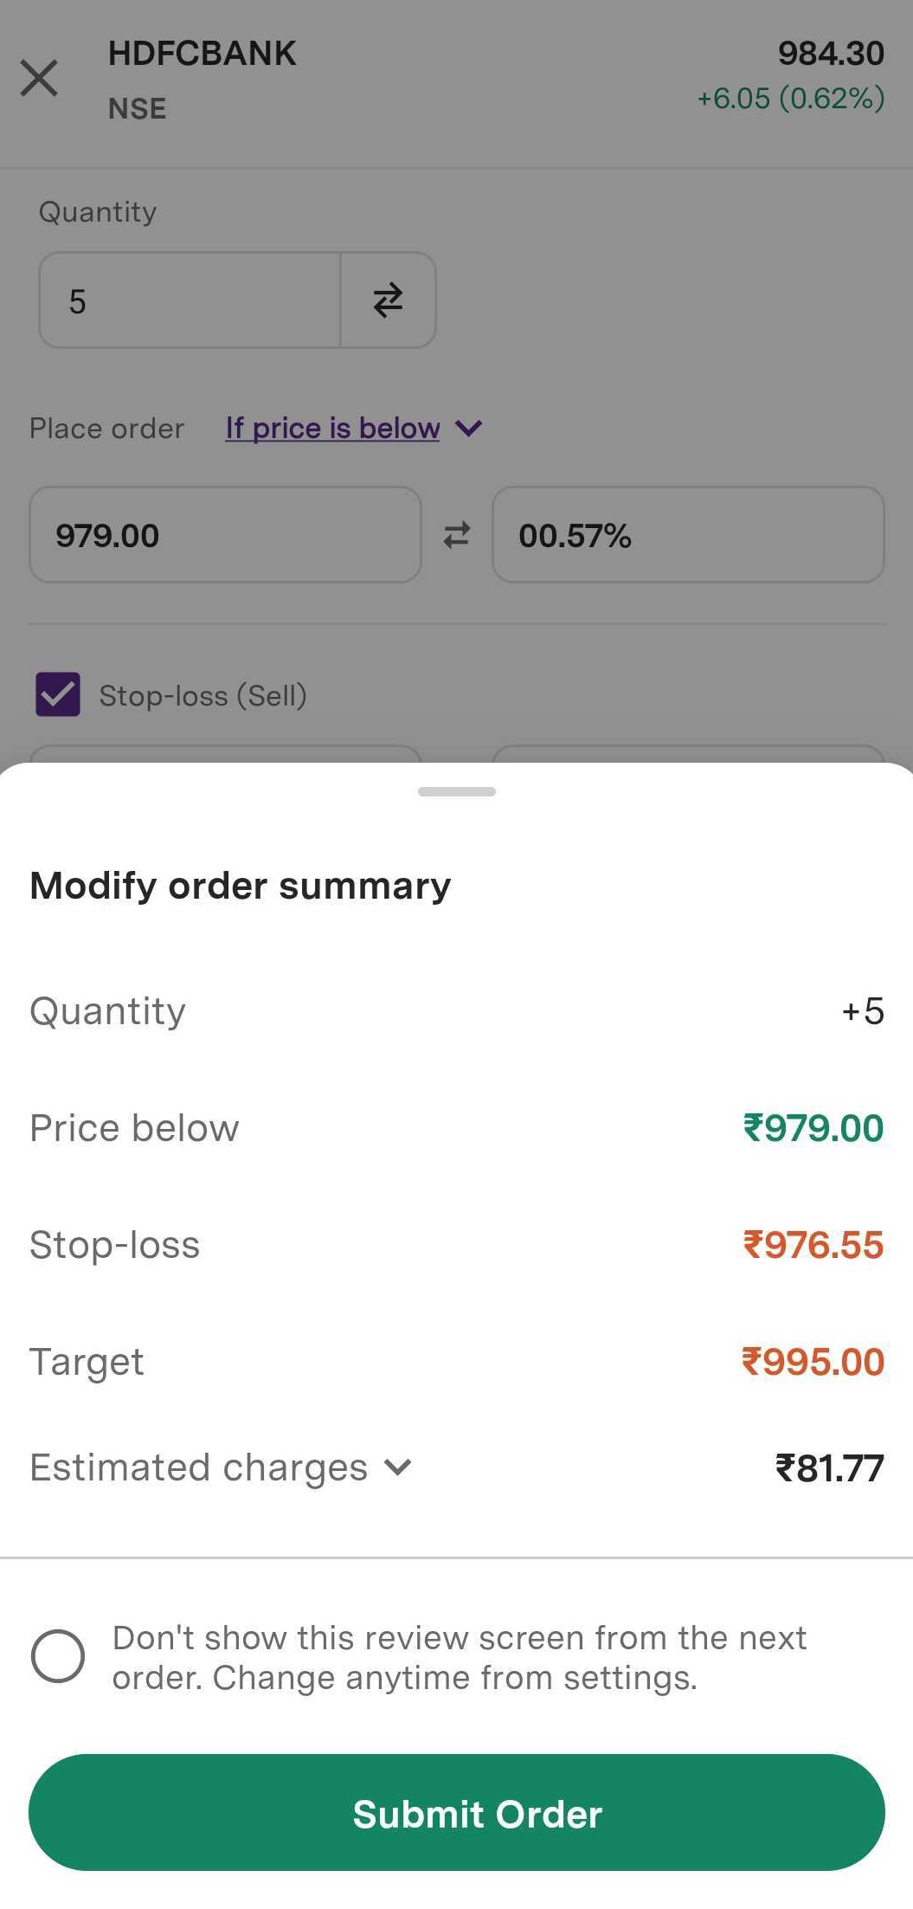This screenshot has width=913, height=1909.
Task: Tap the 984.30 current price
Action: (x=830, y=54)
